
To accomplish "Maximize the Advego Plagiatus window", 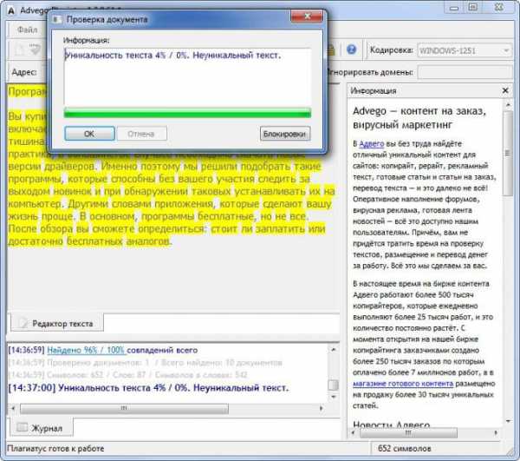I will (473, 7).
